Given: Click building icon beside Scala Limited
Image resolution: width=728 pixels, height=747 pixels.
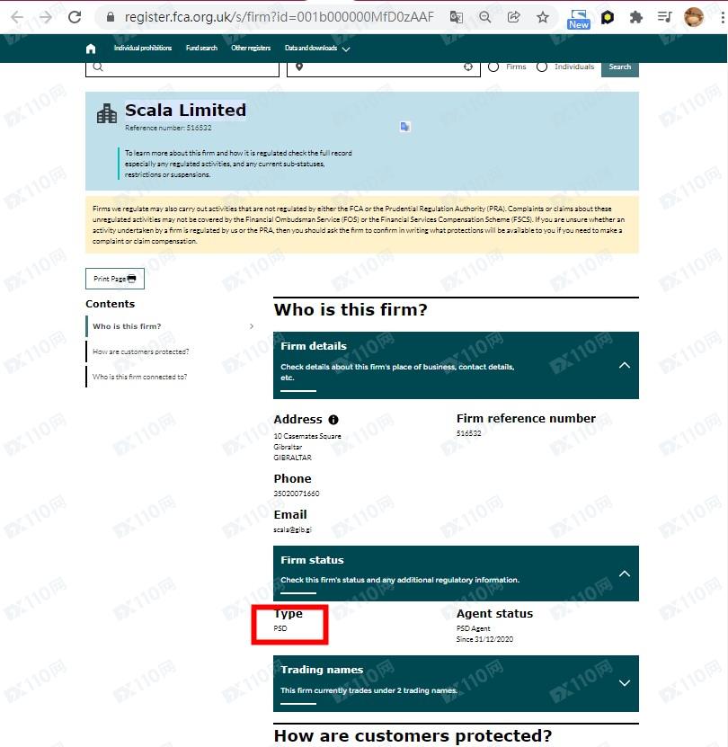Looking at the screenshot, I should 107,113.
